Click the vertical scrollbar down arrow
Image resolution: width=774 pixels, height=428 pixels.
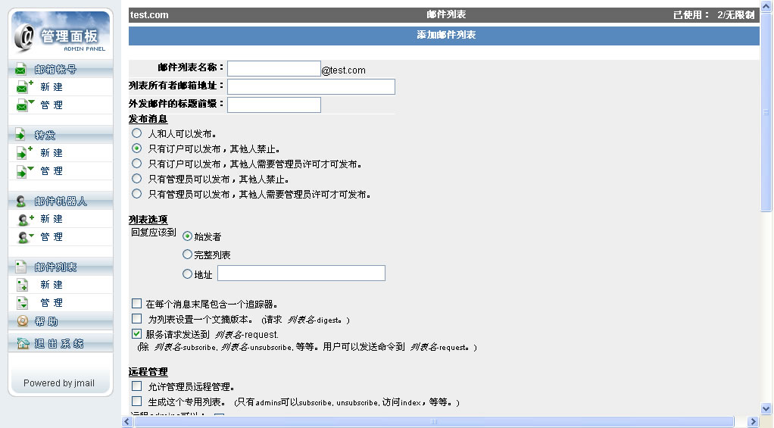pos(766,407)
